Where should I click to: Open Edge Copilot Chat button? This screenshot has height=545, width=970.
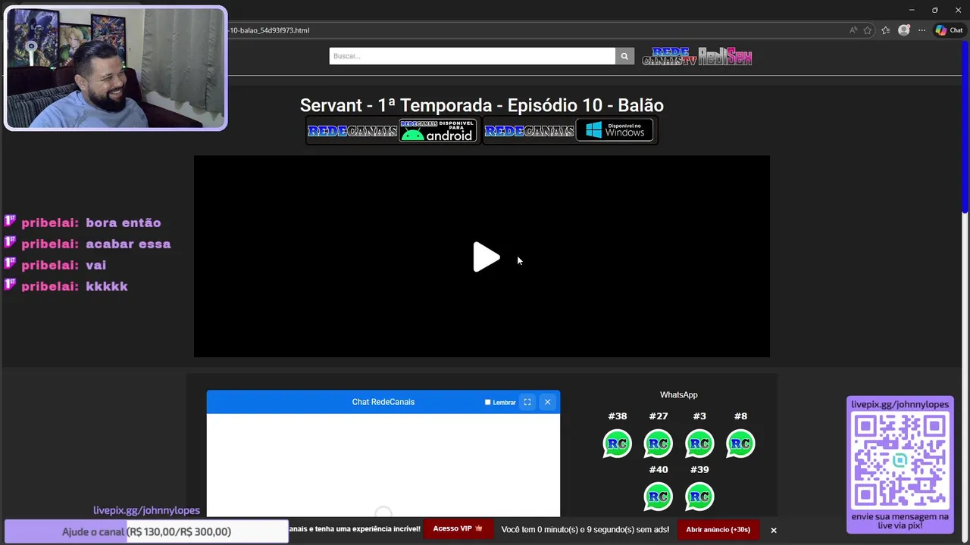coord(950,30)
